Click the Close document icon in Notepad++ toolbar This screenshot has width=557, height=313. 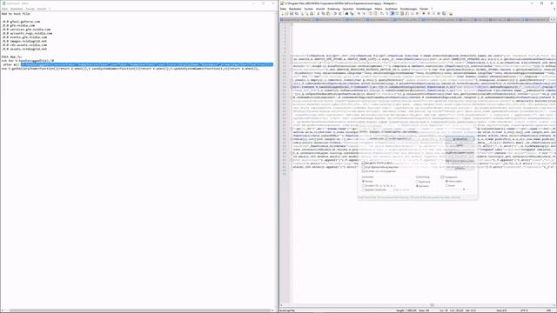point(302,14)
